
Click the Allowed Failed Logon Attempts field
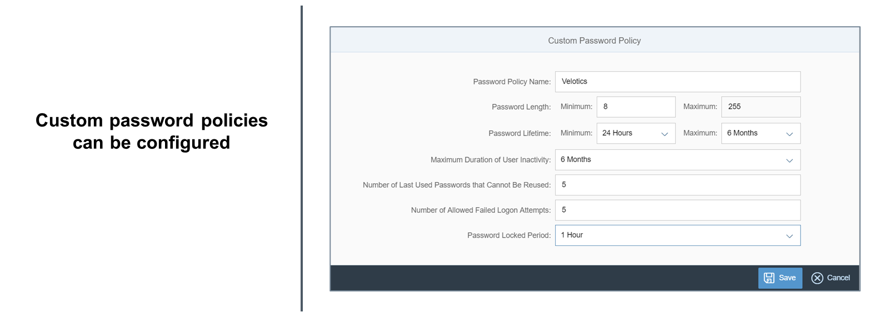[678, 210]
